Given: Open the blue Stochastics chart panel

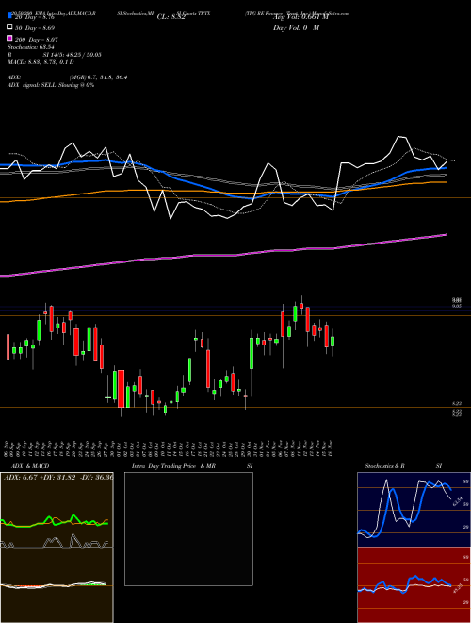Looking at the screenshot, I should tap(414, 510).
